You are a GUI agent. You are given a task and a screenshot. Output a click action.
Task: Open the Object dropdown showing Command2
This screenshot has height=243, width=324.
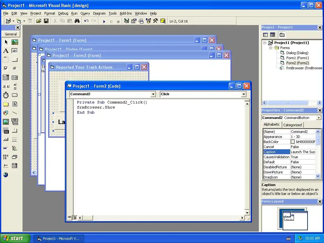pyautogui.click(x=153, y=94)
